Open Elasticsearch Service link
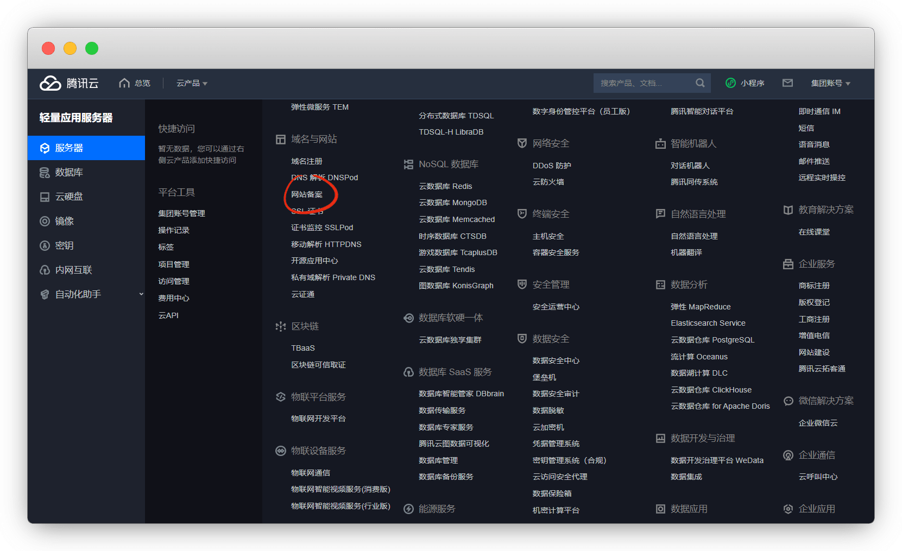 [708, 323]
